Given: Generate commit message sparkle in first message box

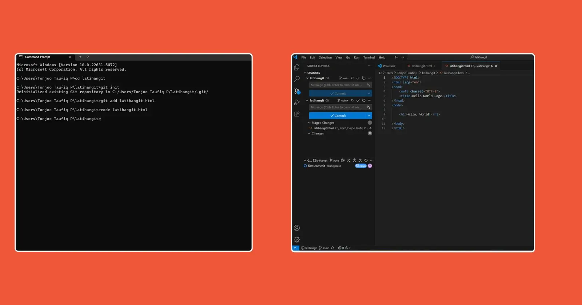Looking at the screenshot, I should (x=368, y=85).
